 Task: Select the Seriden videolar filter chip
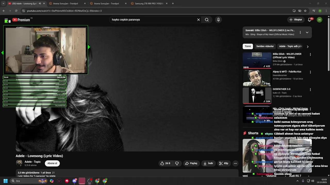tap(265, 47)
